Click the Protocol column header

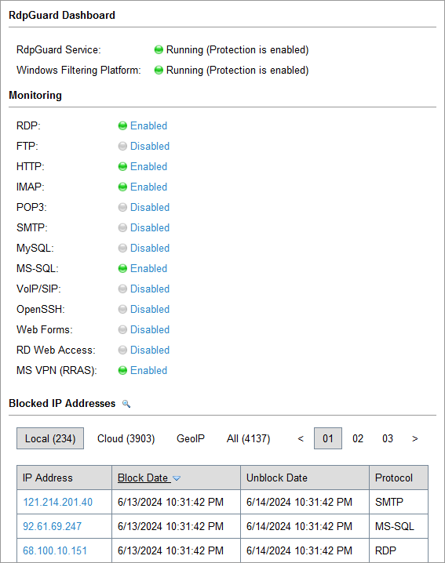pos(394,478)
